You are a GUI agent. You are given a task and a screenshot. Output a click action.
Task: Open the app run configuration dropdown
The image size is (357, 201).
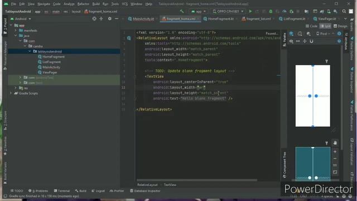coord(199,11)
